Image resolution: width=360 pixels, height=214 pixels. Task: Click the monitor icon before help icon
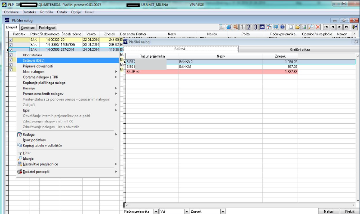[x=276, y=27]
